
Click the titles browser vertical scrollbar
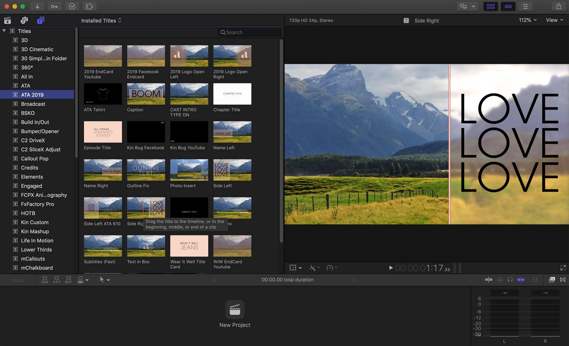coord(281,141)
